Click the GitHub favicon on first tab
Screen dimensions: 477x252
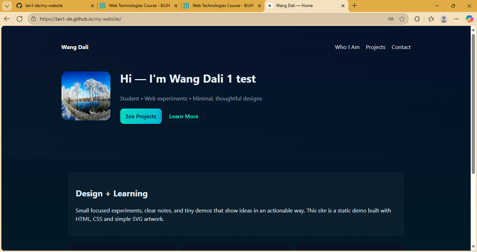(19, 6)
